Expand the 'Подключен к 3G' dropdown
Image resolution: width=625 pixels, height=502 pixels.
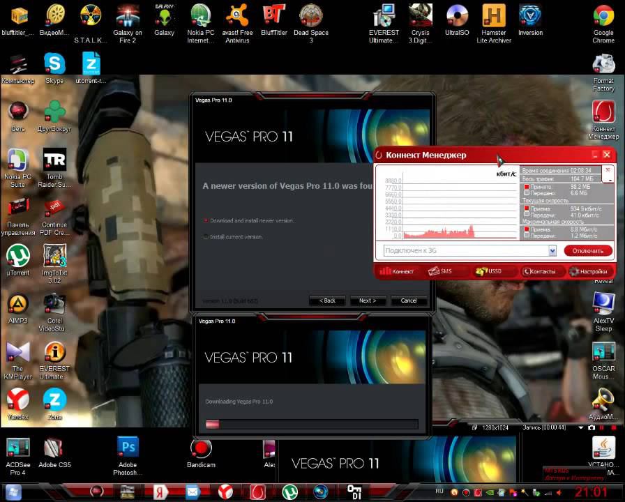[x=552, y=250]
